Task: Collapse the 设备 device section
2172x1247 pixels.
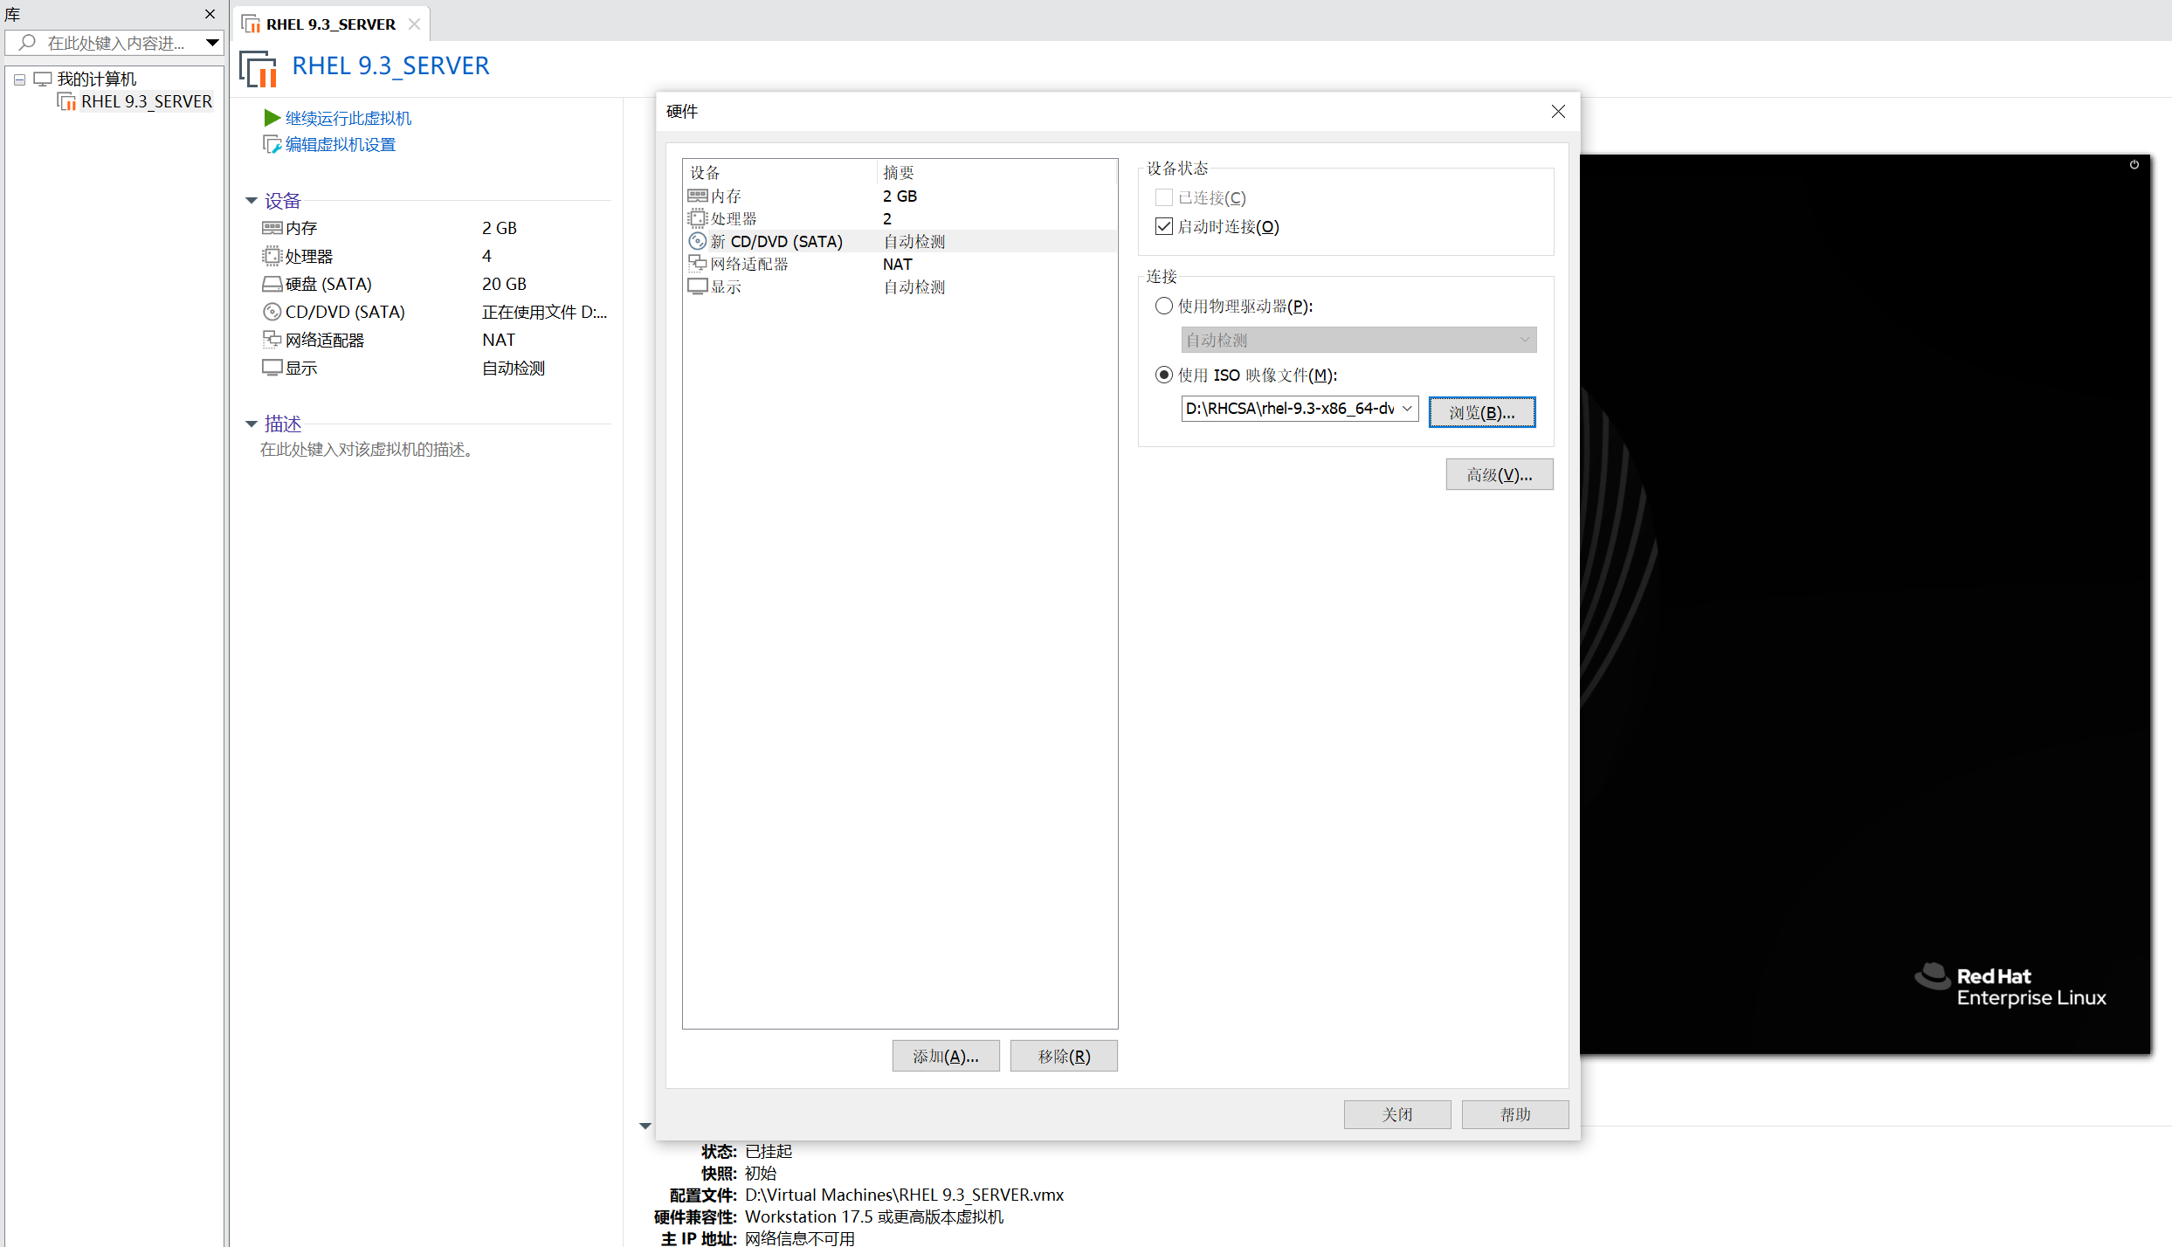Action: (251, 200)
